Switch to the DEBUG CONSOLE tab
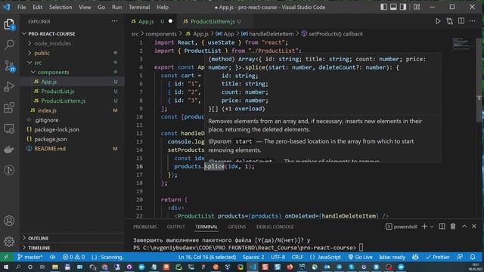Screen dimensions: 484x272 (275, 227)
